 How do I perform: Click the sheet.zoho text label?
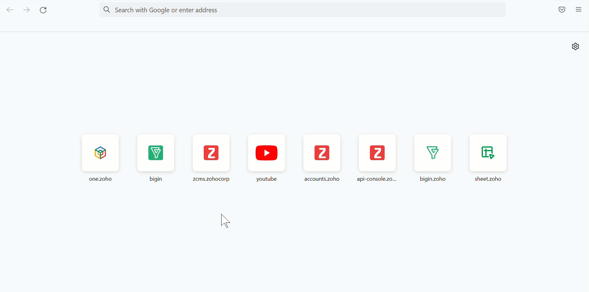[x=488, y=179]
